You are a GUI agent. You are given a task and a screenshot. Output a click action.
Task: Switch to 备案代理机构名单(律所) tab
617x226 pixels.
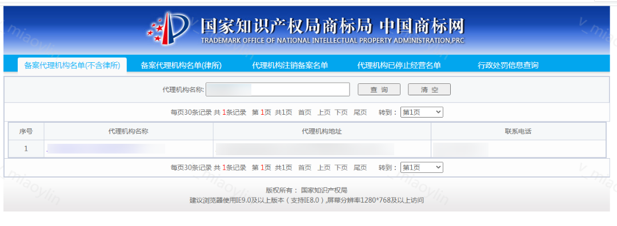point(181,65)
